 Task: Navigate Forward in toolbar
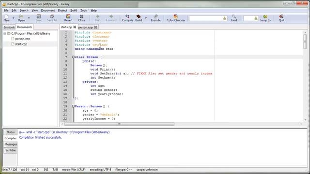111,18
